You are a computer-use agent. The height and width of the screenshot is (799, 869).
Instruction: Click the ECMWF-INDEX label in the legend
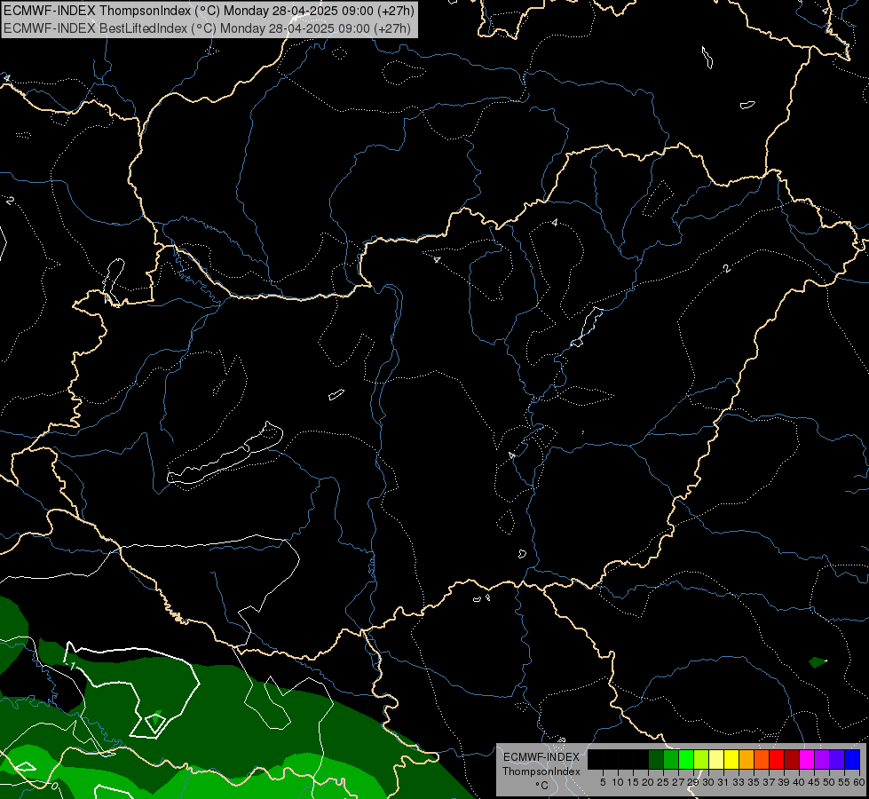click(541, 757)
